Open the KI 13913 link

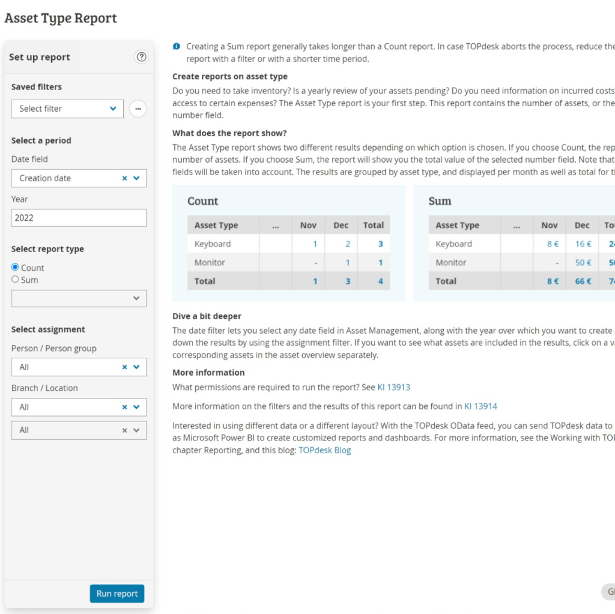point(393,387)
